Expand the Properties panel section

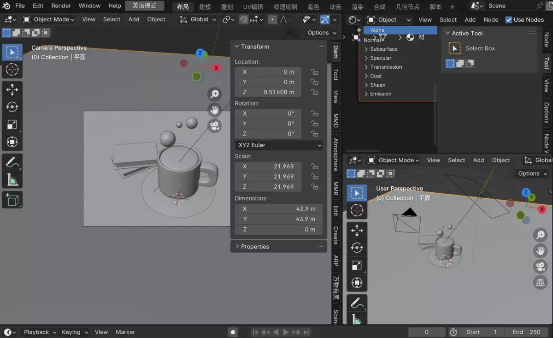click(x=278, y=246)
